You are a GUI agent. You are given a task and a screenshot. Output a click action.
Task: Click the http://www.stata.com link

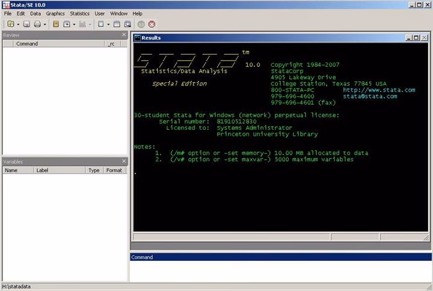point(379,90)
